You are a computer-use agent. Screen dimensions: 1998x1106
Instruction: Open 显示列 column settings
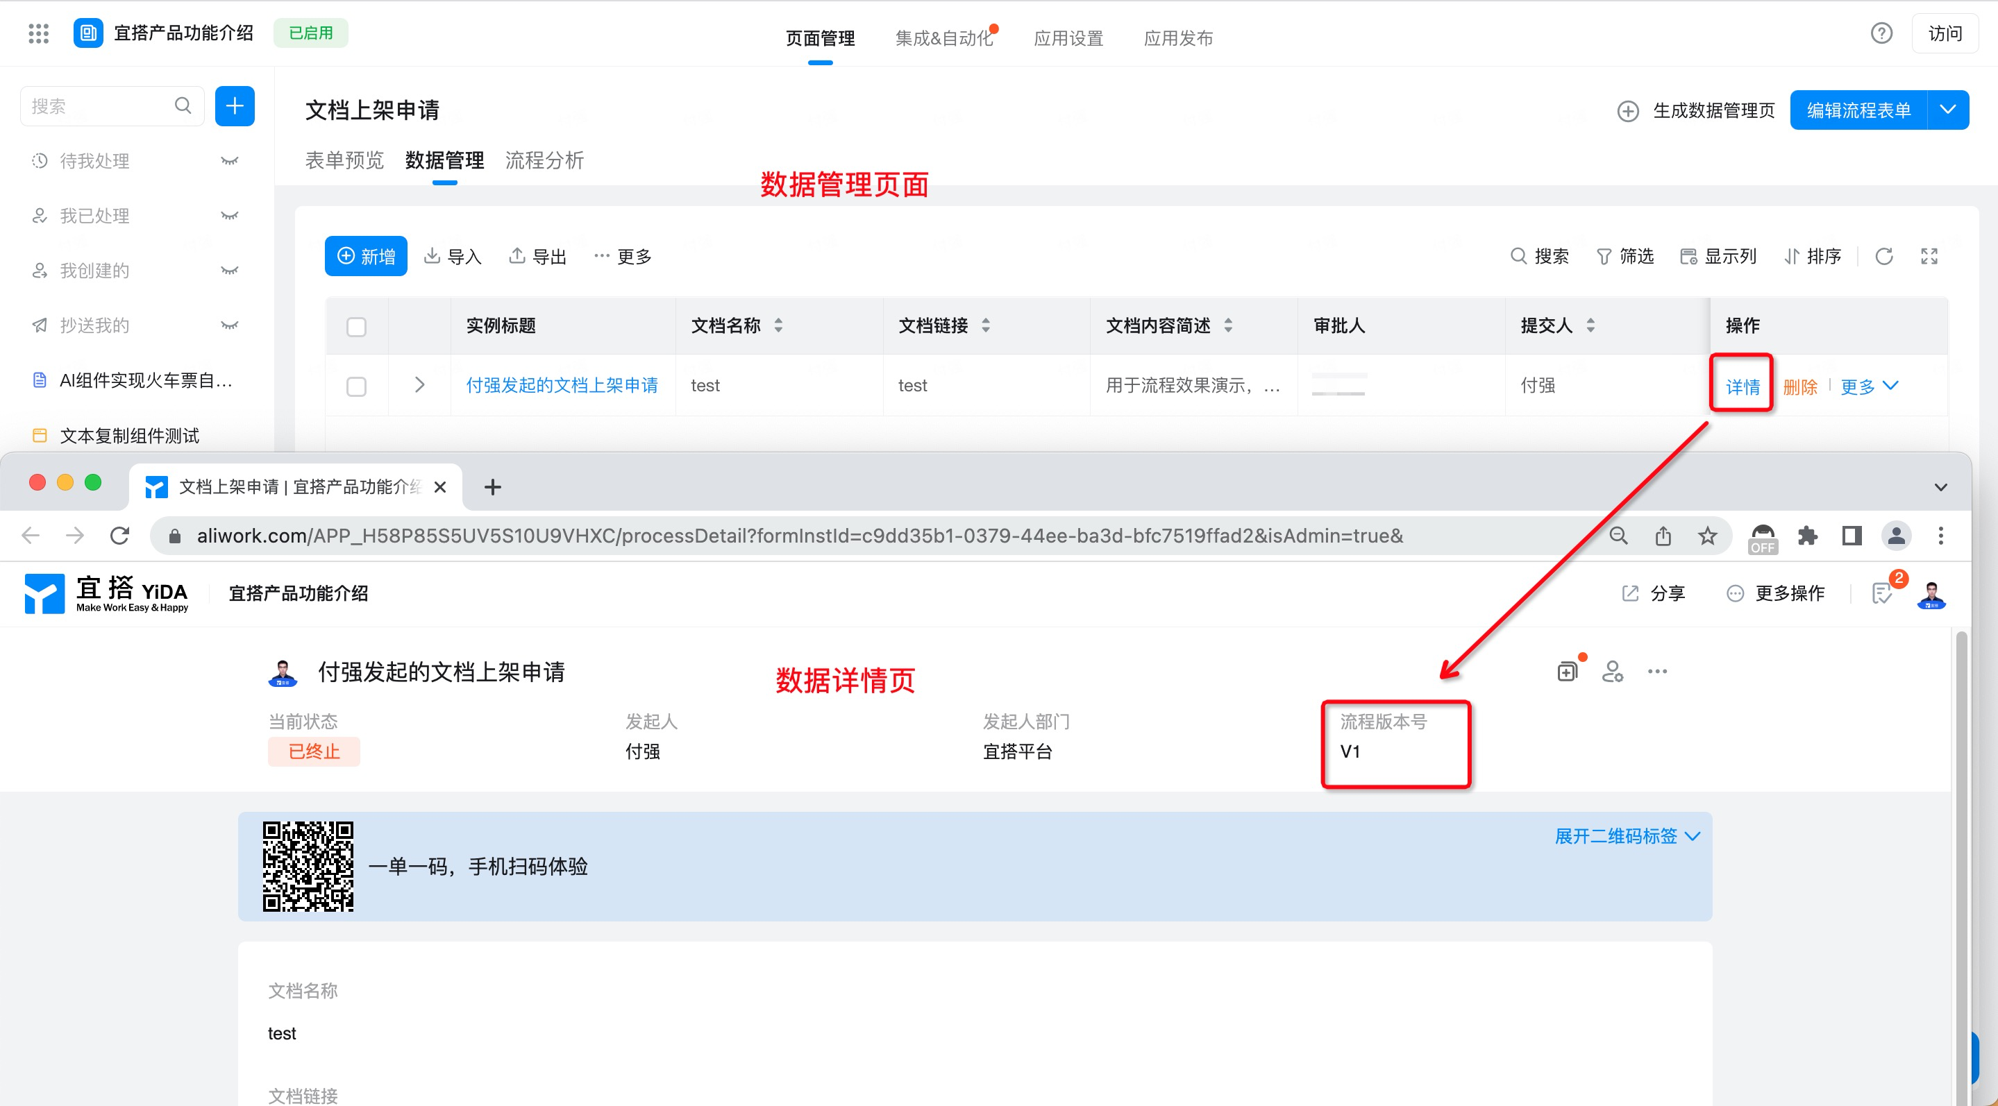point(1718,257)
